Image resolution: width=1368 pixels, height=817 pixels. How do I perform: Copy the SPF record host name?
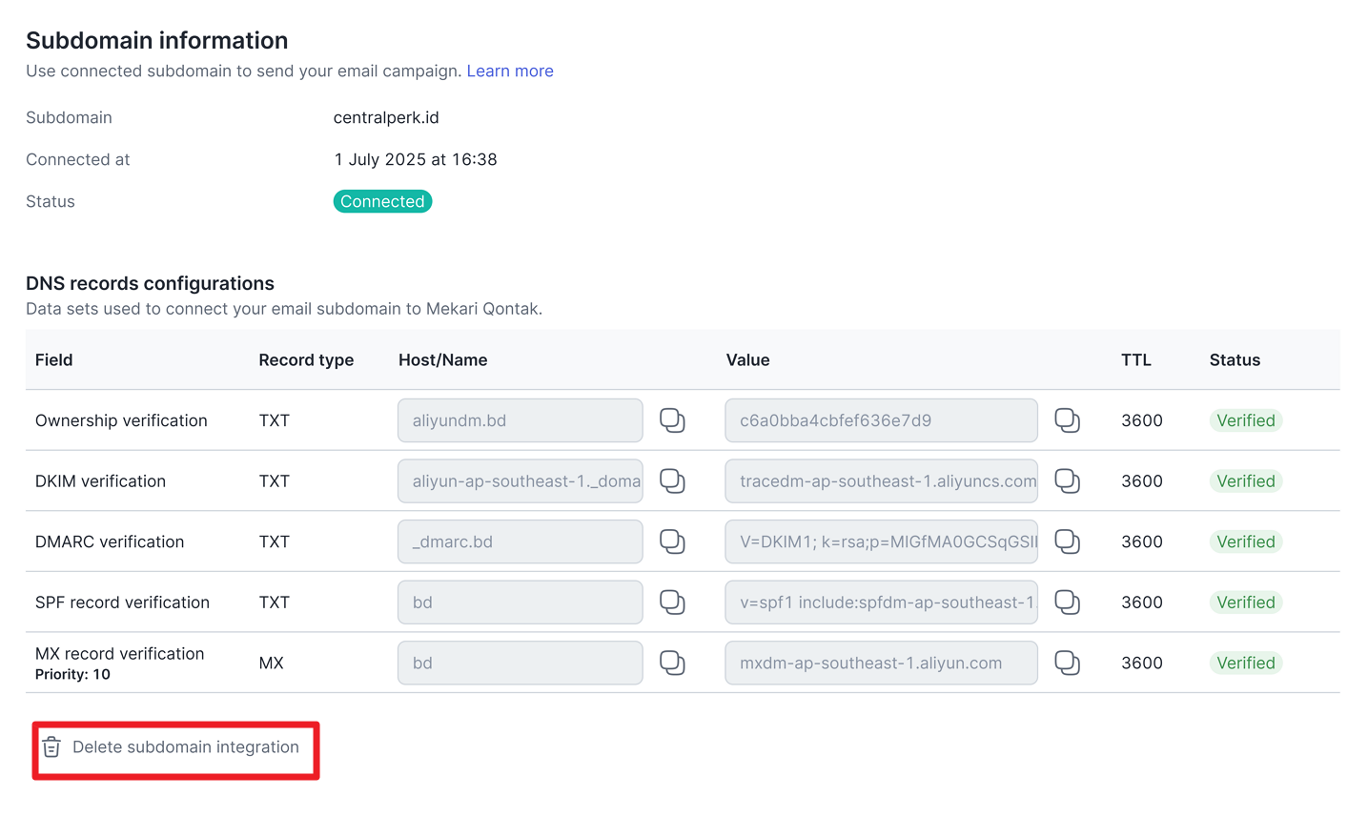point(672,603)
